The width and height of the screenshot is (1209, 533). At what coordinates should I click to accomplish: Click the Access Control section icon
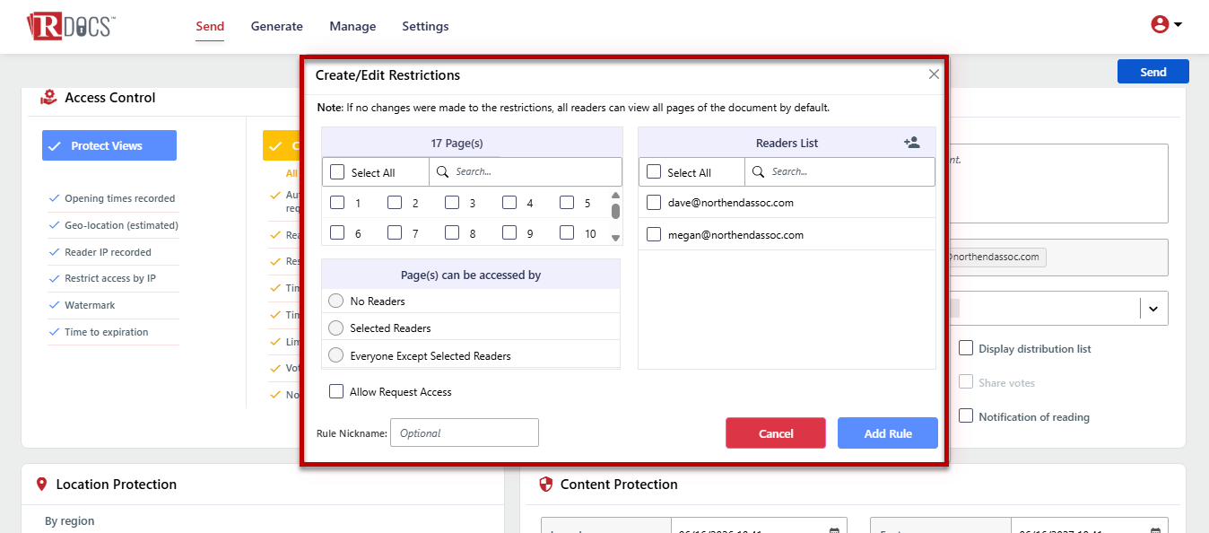[x=48, y=97]
